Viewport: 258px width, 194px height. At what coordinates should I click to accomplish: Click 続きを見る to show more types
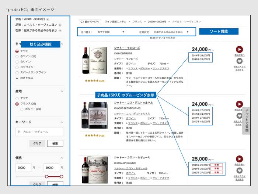(27, 78)
